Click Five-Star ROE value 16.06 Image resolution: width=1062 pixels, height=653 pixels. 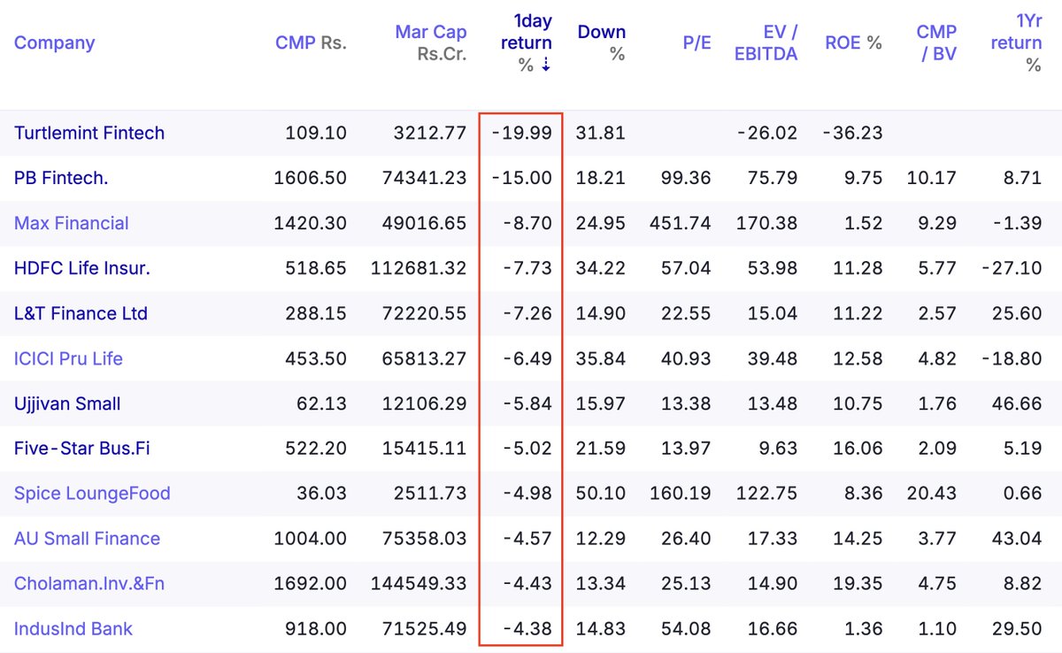858,449
